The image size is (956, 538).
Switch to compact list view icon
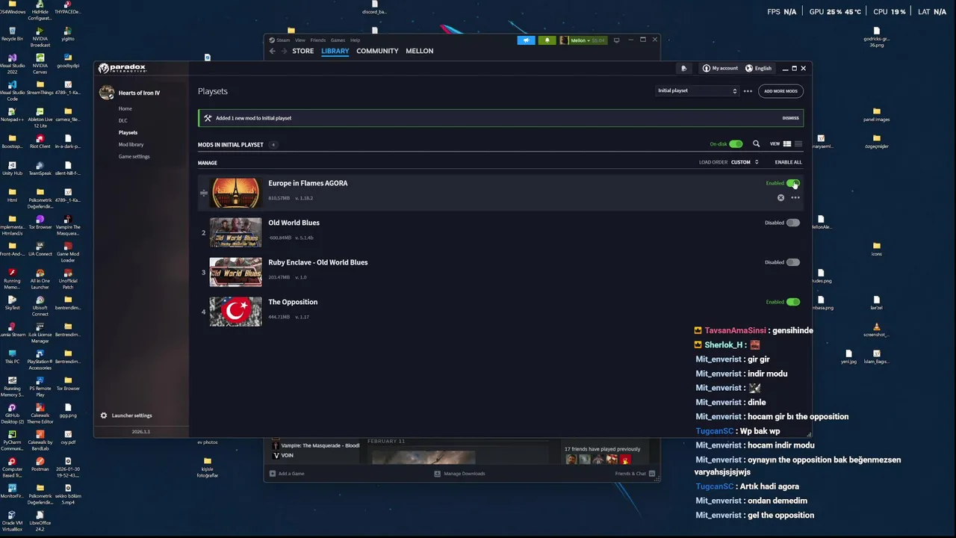(798, 144)
